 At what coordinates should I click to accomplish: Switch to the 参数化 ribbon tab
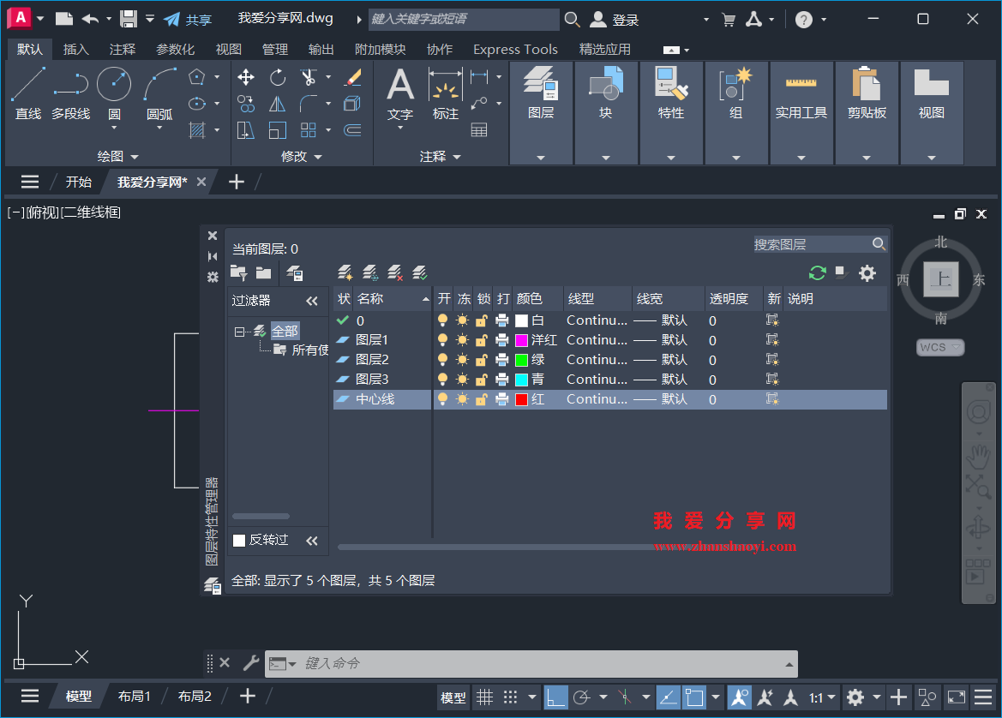point(175,49)
